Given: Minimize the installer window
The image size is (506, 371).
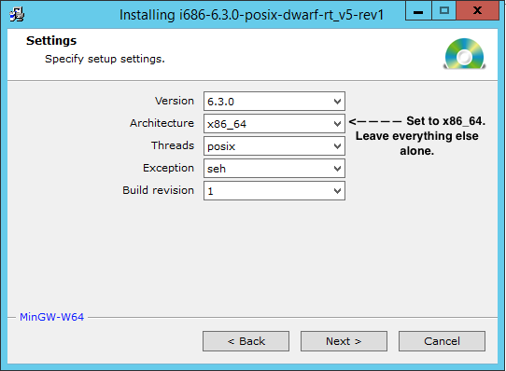Looking at the screenshot, I should (x=418, y=11).
